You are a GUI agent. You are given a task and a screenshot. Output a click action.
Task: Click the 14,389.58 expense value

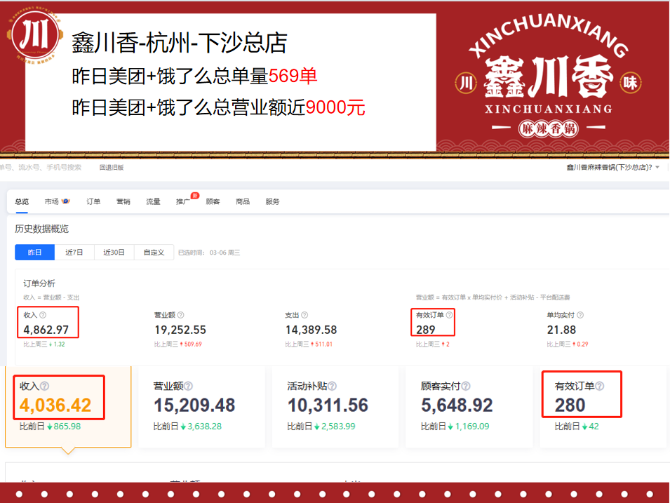[x=311, y=330]
